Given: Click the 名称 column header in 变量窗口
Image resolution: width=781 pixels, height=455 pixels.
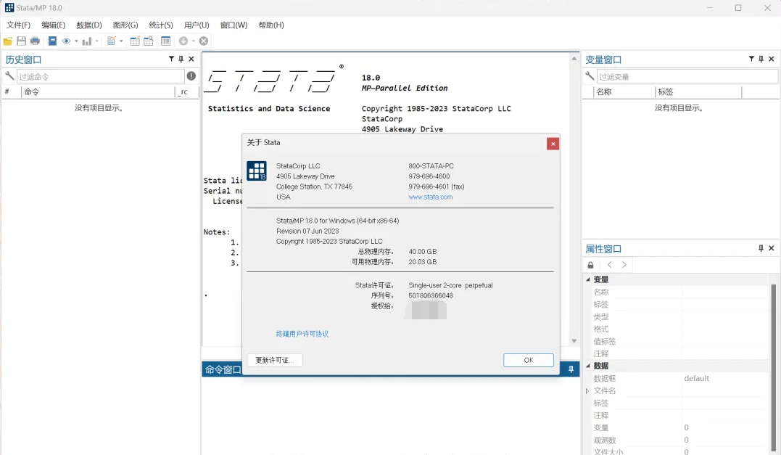Looking at the screenshot, I should (624, 91).
